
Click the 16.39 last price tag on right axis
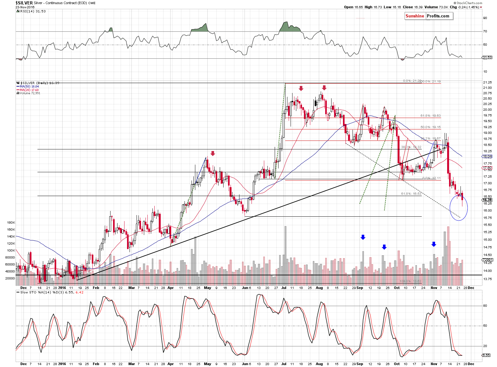(x=487, y=200)
